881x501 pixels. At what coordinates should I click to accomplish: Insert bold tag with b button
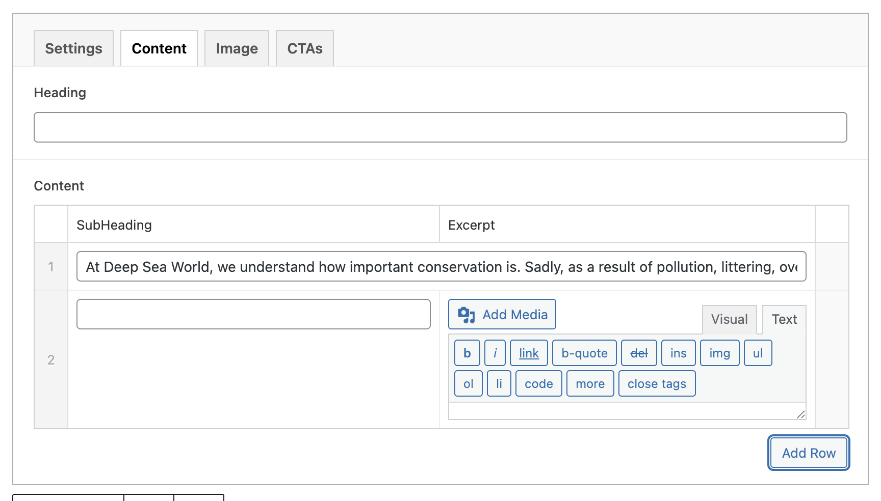(467, 353)
